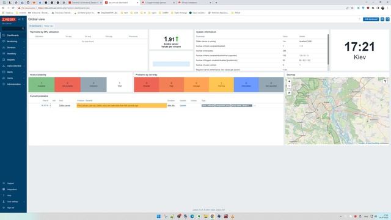Click the help question mark near Edit dashboard
Image resolution: width=391 pixels, height=220 pixels.
(x=359, y=19)
